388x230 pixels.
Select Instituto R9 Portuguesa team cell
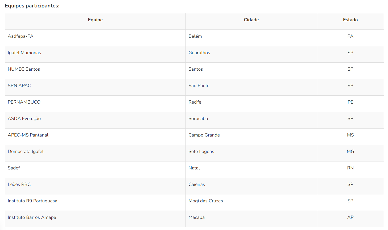pos(32,201)
